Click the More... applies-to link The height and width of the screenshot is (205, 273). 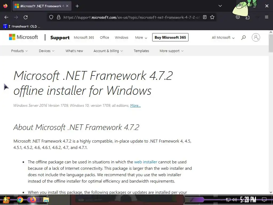pos(135,105)
